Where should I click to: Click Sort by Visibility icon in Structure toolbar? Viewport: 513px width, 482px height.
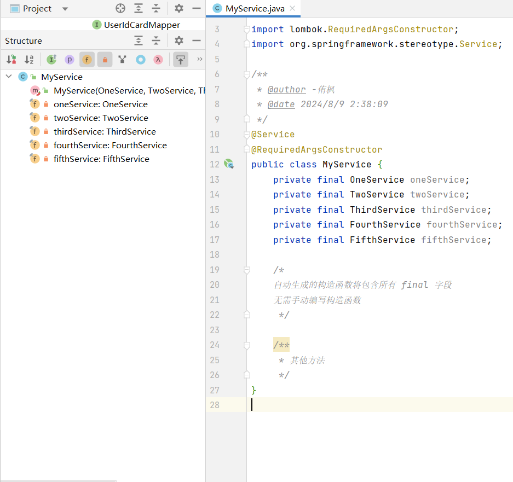click(x=11, y=60)
